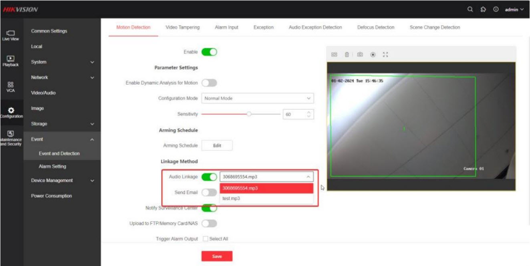The width and height of the screenshot is (530, 266).
Task: Expand the Network menu in sidebar
Action: click(62, 77)
